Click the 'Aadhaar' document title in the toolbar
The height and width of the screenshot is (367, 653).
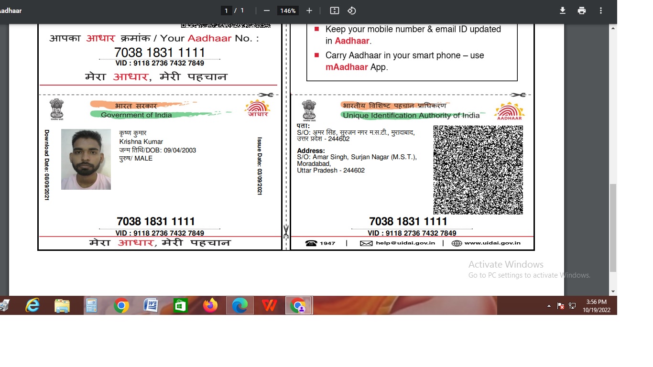coord(11,11)
